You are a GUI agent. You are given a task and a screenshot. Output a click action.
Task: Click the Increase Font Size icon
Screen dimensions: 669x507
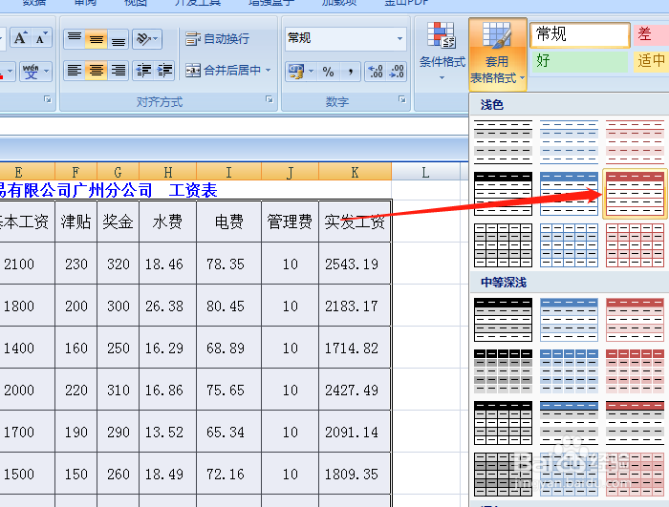tap(20, 38)
